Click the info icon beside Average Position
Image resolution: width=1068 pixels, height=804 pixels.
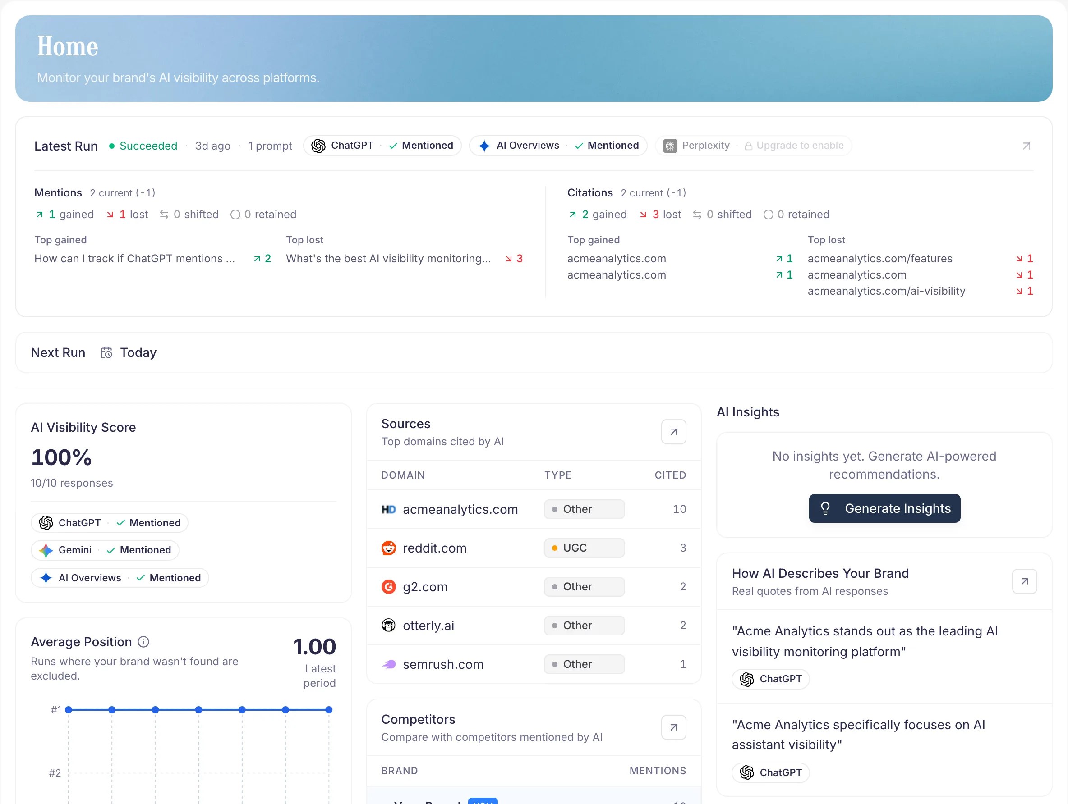click(x=143, y=642)
